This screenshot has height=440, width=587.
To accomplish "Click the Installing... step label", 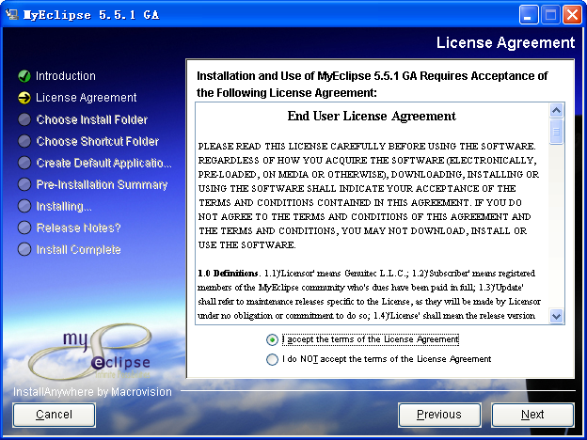I will click(x=64, y=207).
